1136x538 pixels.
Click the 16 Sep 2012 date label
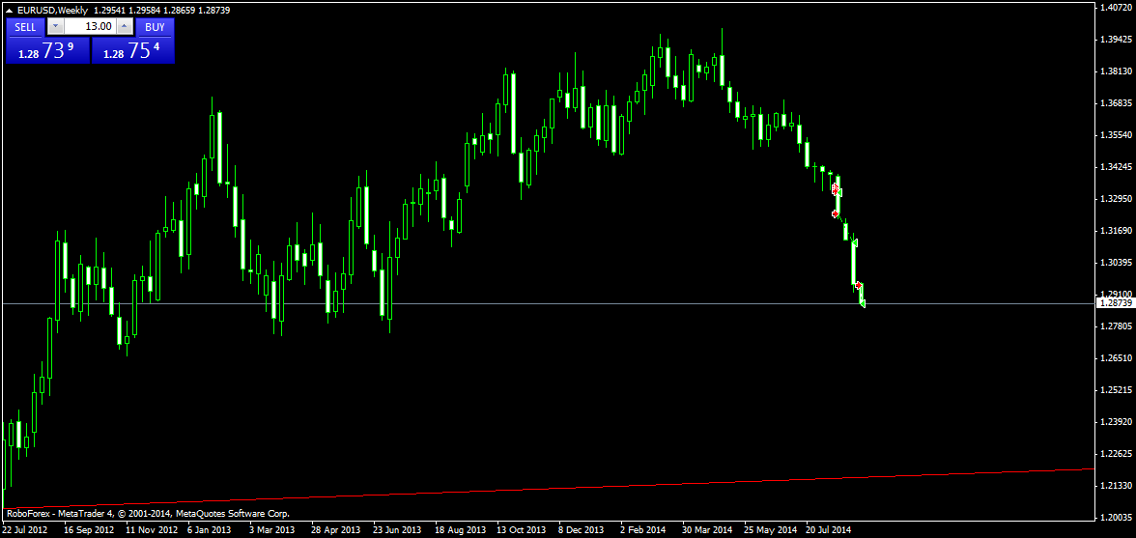[89, 529]
